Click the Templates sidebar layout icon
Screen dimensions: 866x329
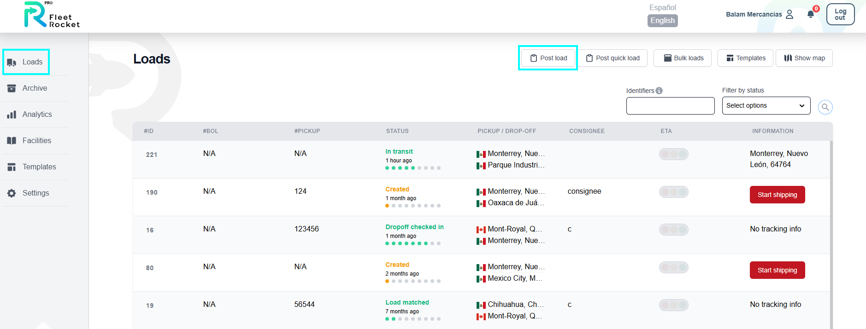pos(12,167)
